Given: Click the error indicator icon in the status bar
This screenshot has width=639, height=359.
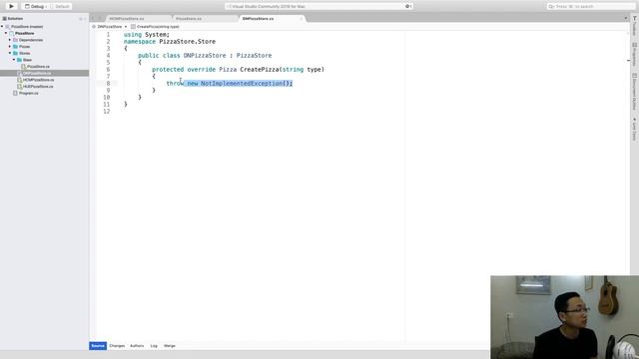Looking at the screenshot, I should tap(408, 7).
